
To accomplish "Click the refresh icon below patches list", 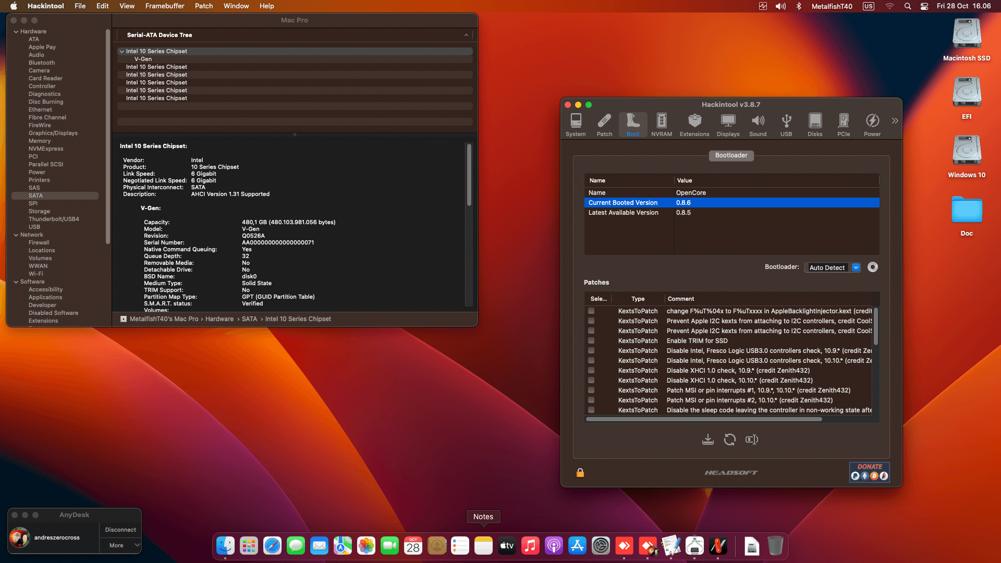I will pyautogui.click(x=729, y=439).
